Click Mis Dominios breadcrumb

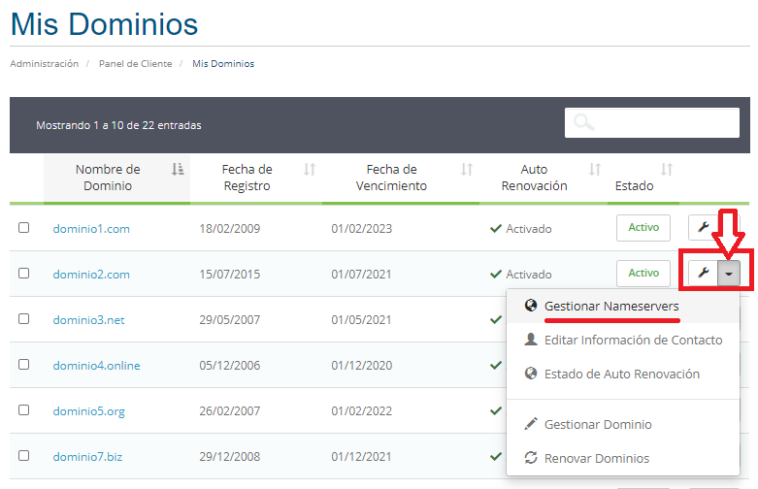tap(223, 64)
